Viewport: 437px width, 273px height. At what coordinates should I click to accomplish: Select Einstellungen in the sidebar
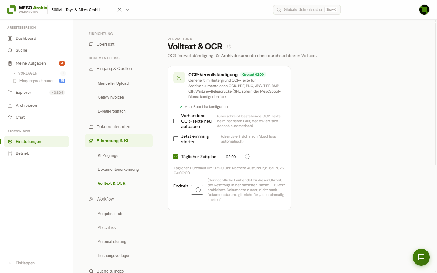point(36,142)
